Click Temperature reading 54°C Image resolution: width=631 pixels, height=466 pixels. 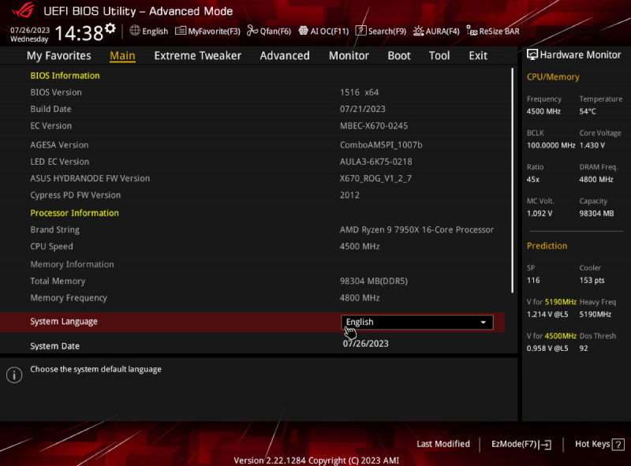[588, 111]
